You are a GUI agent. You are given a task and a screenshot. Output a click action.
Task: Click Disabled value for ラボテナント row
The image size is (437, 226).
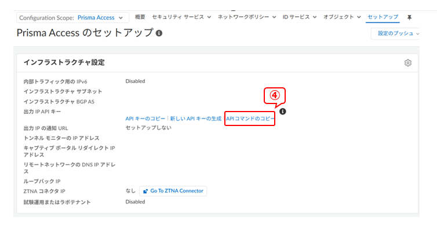(x=135, y=202)
